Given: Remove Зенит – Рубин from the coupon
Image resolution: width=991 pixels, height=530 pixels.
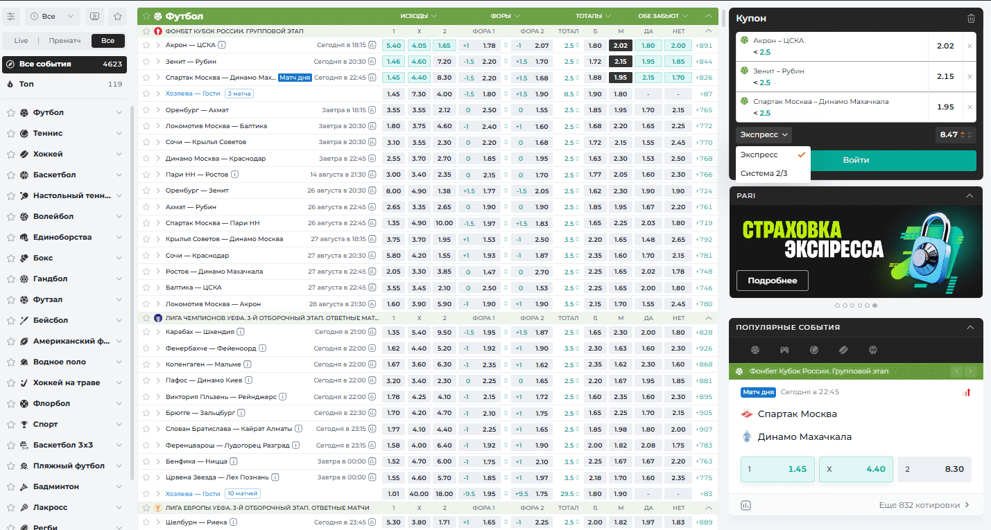Looking at the screenshot, I should click(970, 76).
